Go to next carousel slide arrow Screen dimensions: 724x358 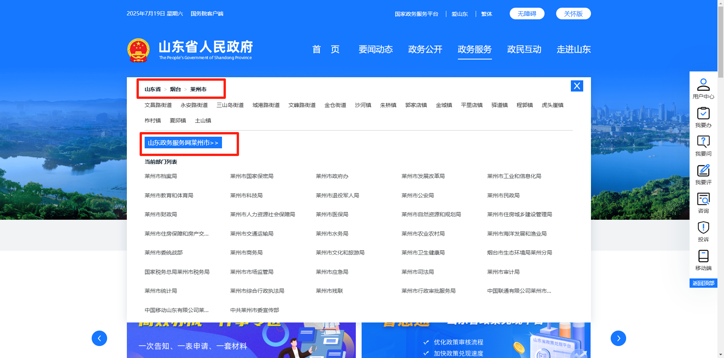pos(618,338)
